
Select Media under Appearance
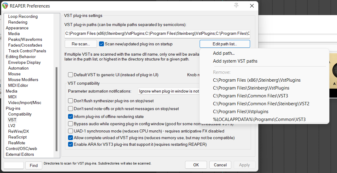click(x=14, y=34)
